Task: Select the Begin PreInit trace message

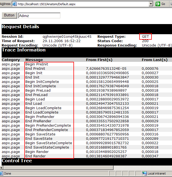Action: pyautogui.click(x=36, y=64)
